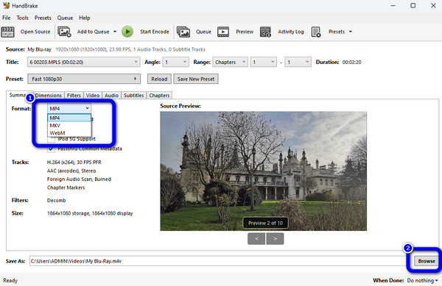Click the Reload button
Image resolution: width=442 pixels, height=286 pixels.
[159, 79]
